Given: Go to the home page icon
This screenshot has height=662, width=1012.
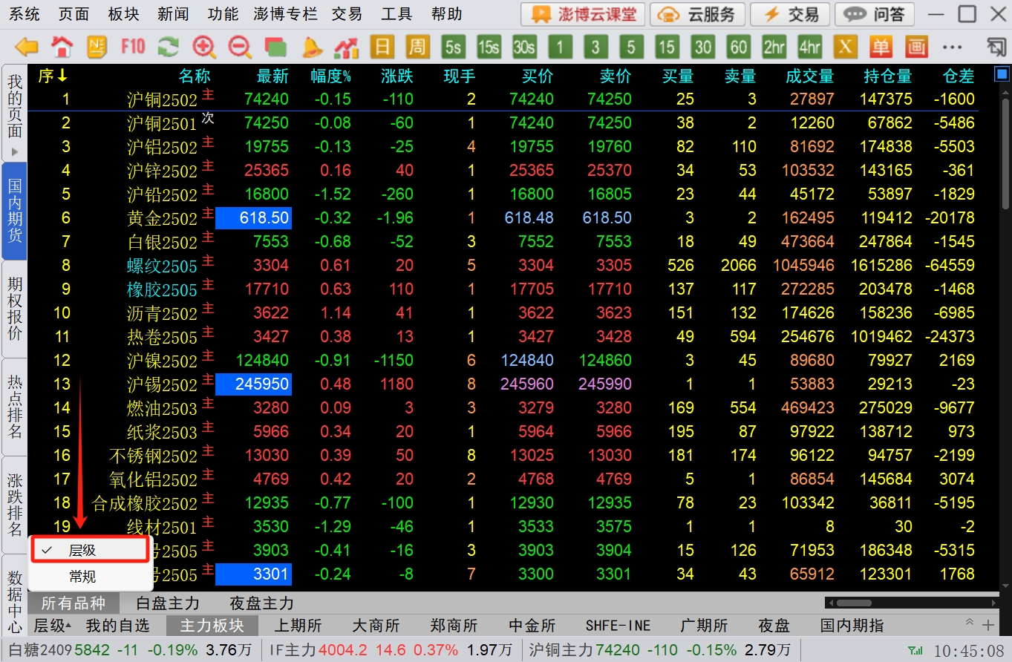Looking at the screenshot, I should click(62, 47).
